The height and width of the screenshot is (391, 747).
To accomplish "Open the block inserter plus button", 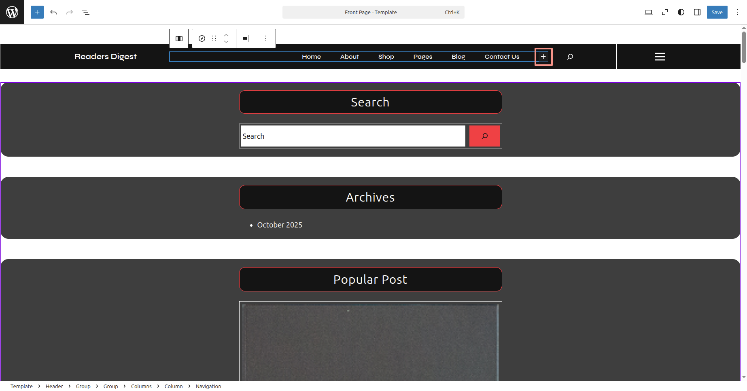I will click(37, 12).
